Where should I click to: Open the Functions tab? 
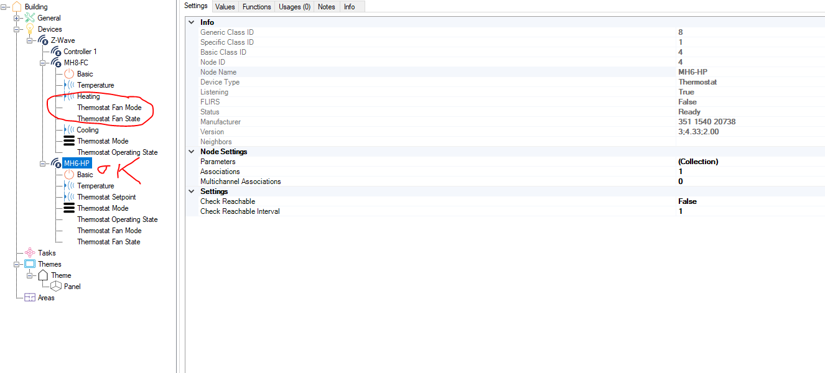pos(256,7)
